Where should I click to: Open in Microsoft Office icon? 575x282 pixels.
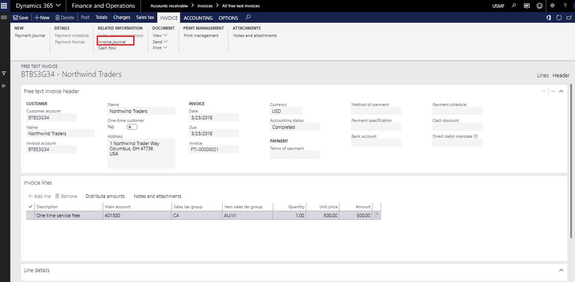tap(549, 18)
